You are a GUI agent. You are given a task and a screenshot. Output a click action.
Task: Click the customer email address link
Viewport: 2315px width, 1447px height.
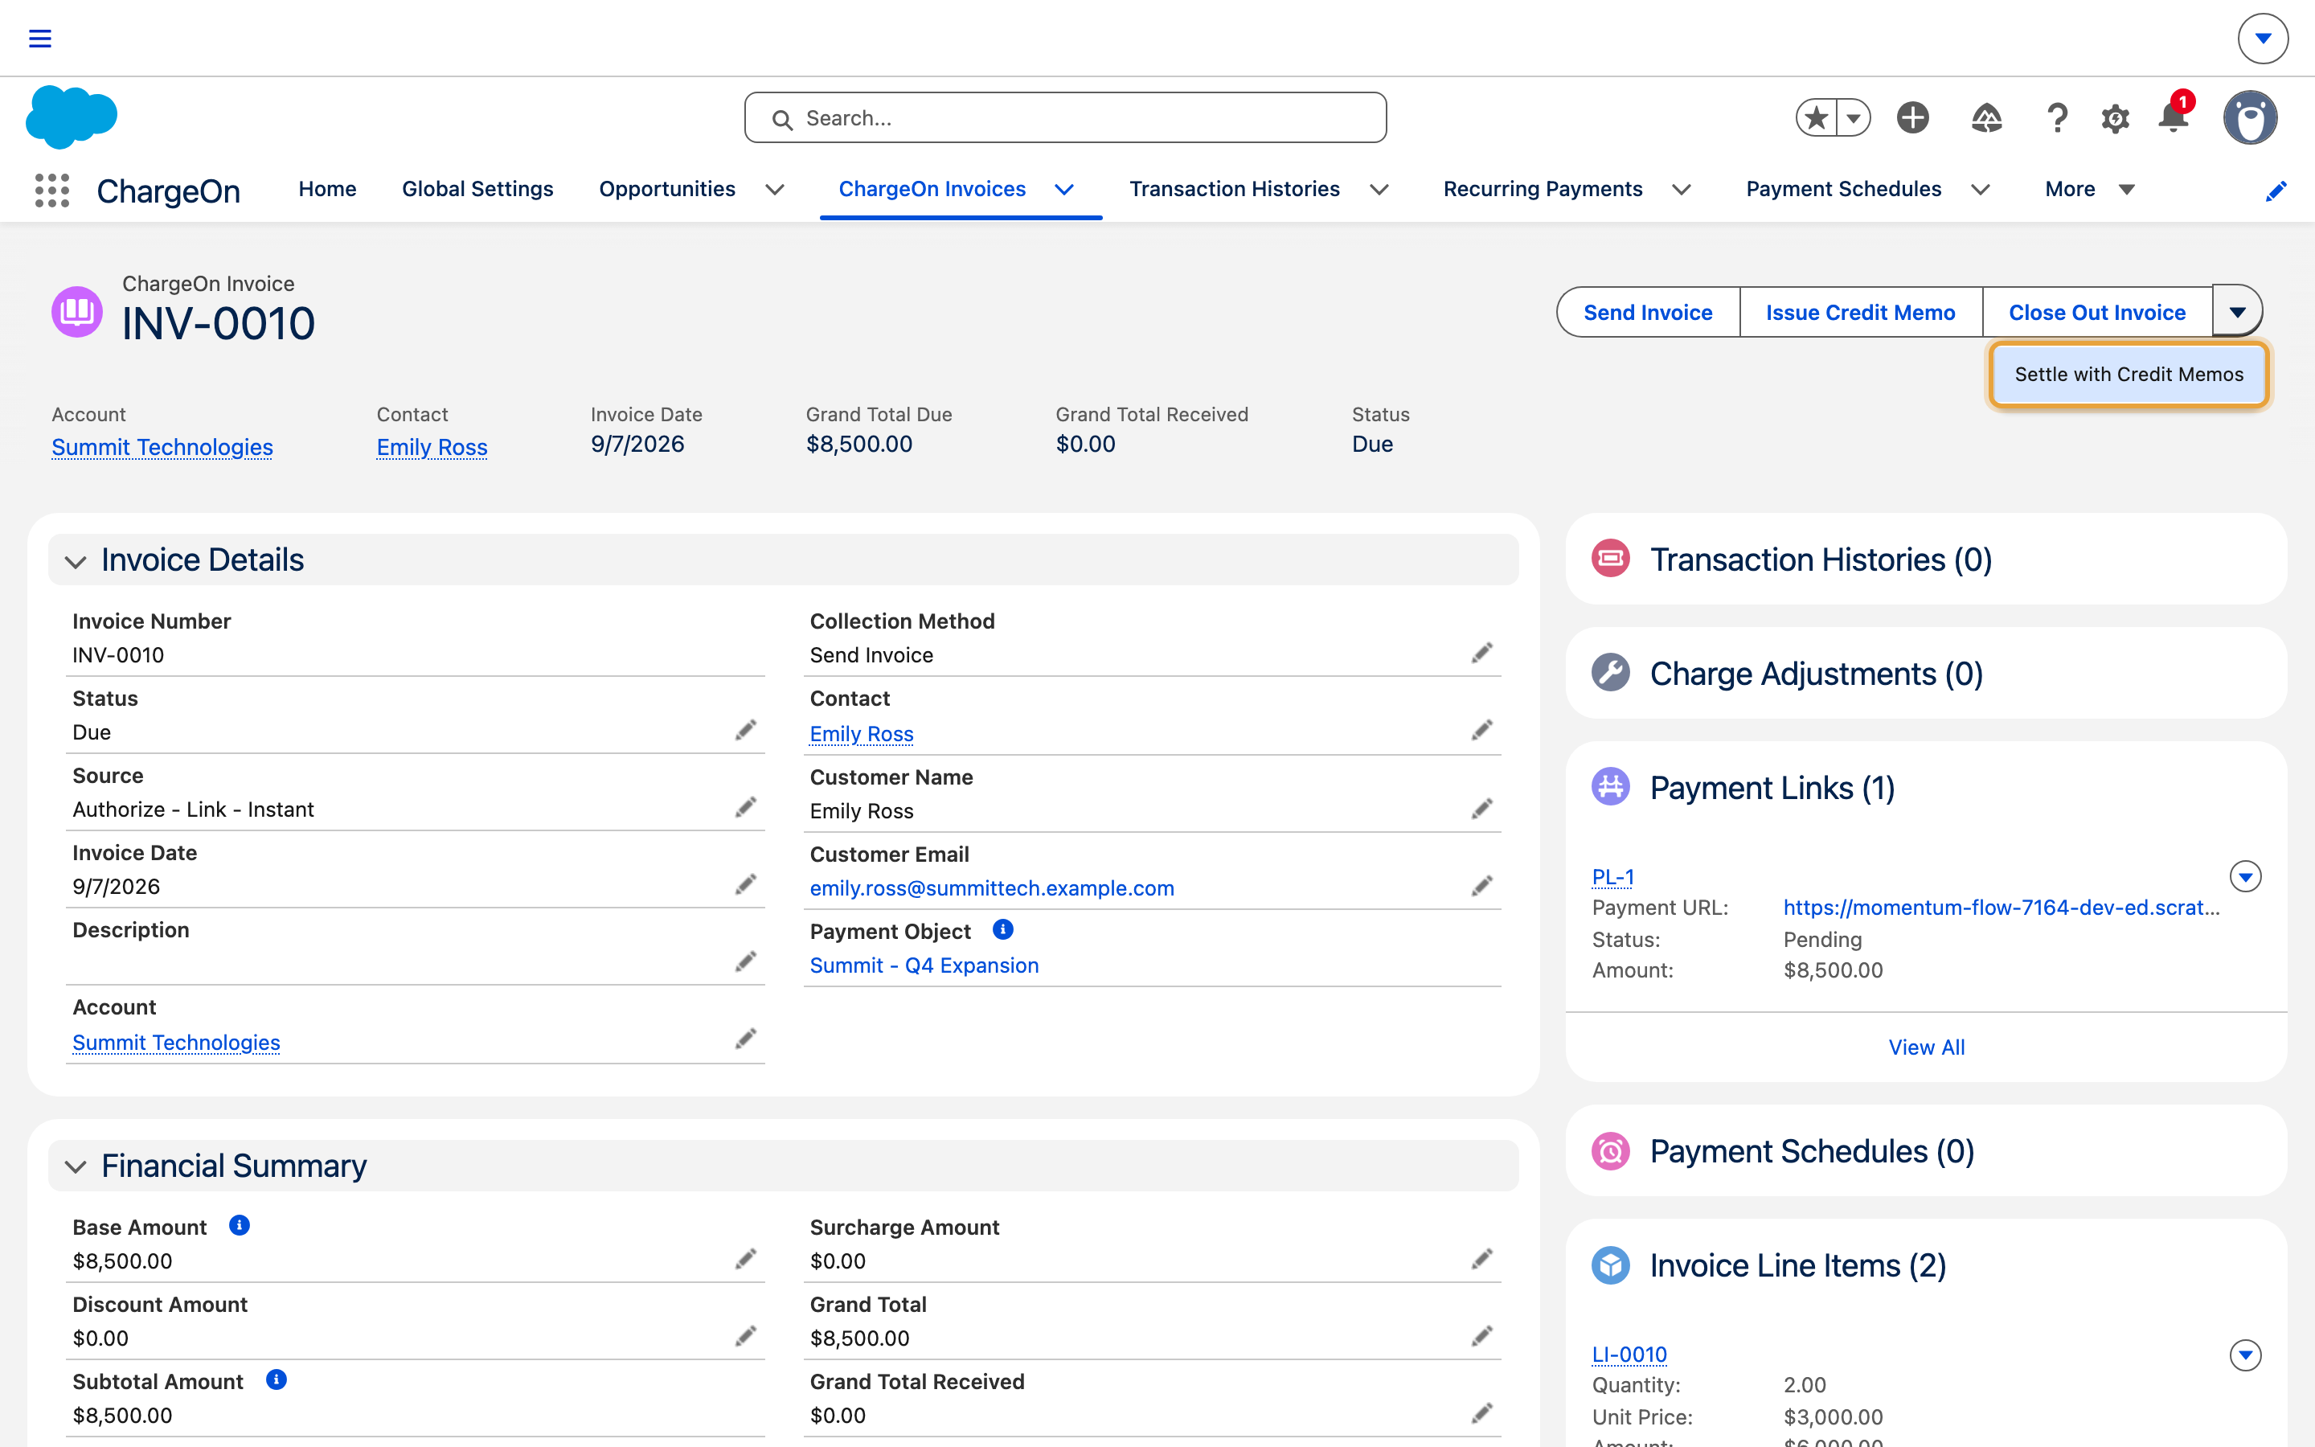(992, 888)
